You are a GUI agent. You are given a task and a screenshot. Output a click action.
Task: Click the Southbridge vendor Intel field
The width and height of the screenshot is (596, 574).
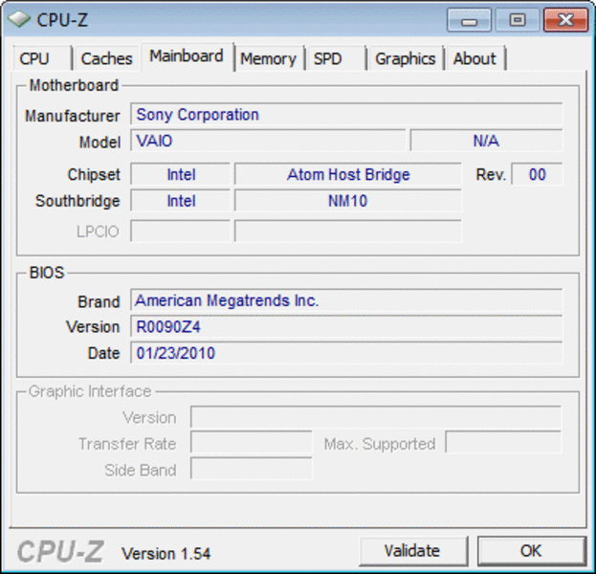[181, 201]
